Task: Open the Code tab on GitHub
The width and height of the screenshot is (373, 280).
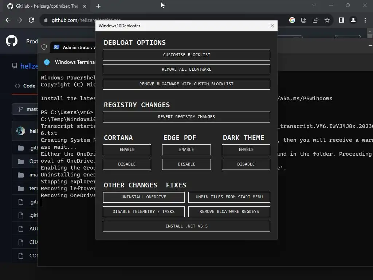Action: 25,86
